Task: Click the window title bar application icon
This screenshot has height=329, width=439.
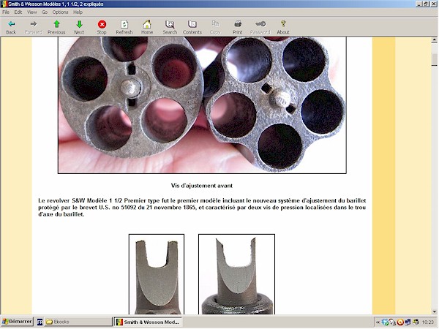Action: (4, 4)
